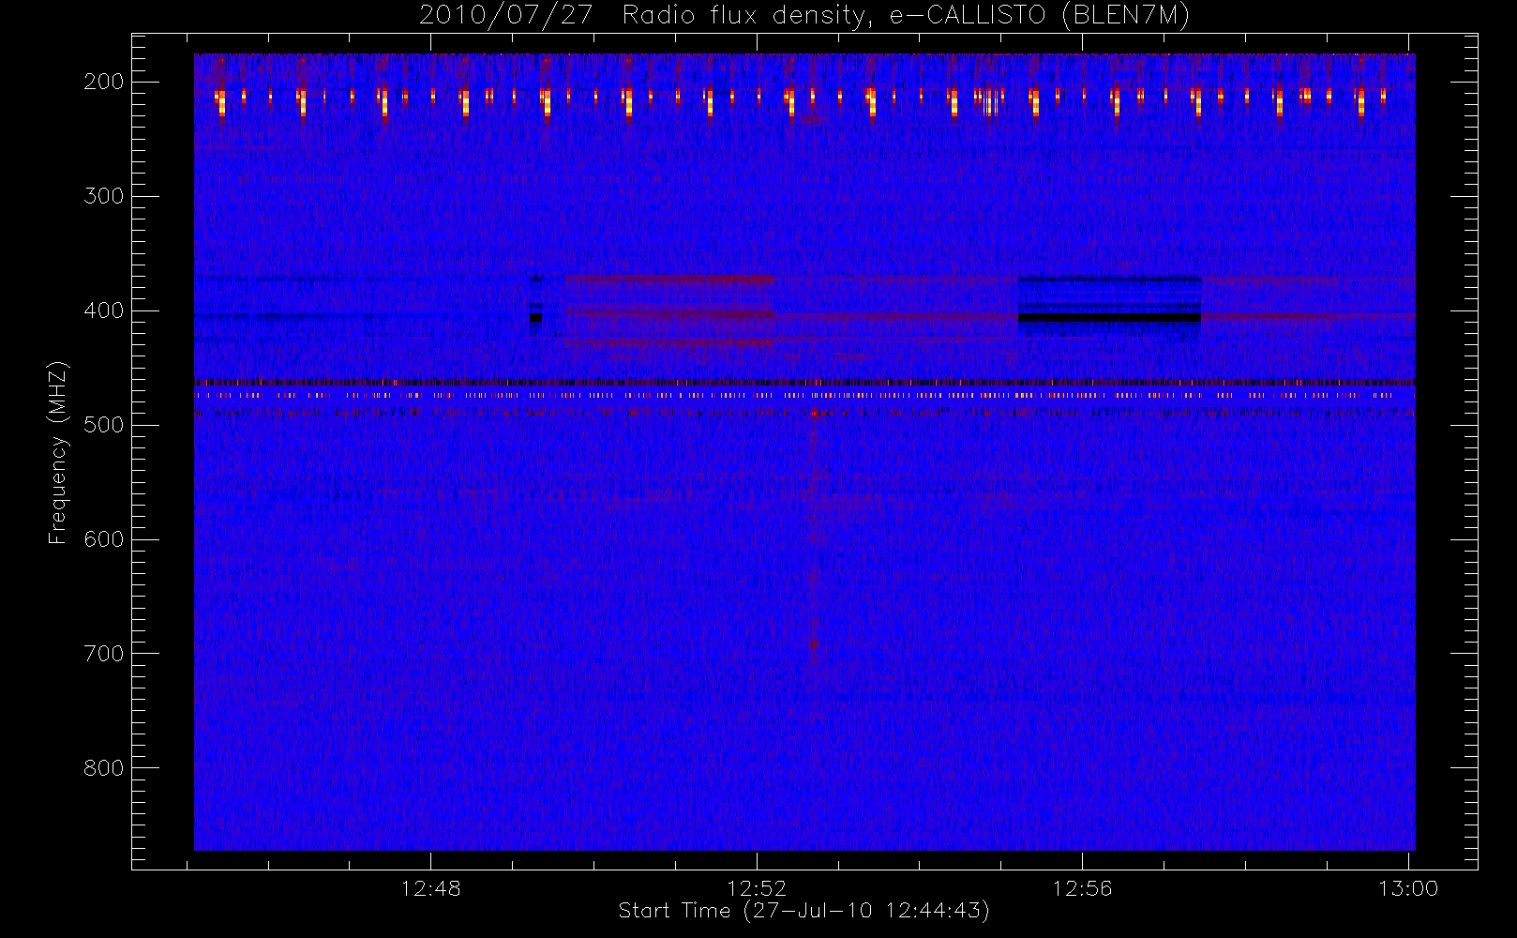Select the 300 frequency tick label
1517x938 pixels.
coord(104,196)
